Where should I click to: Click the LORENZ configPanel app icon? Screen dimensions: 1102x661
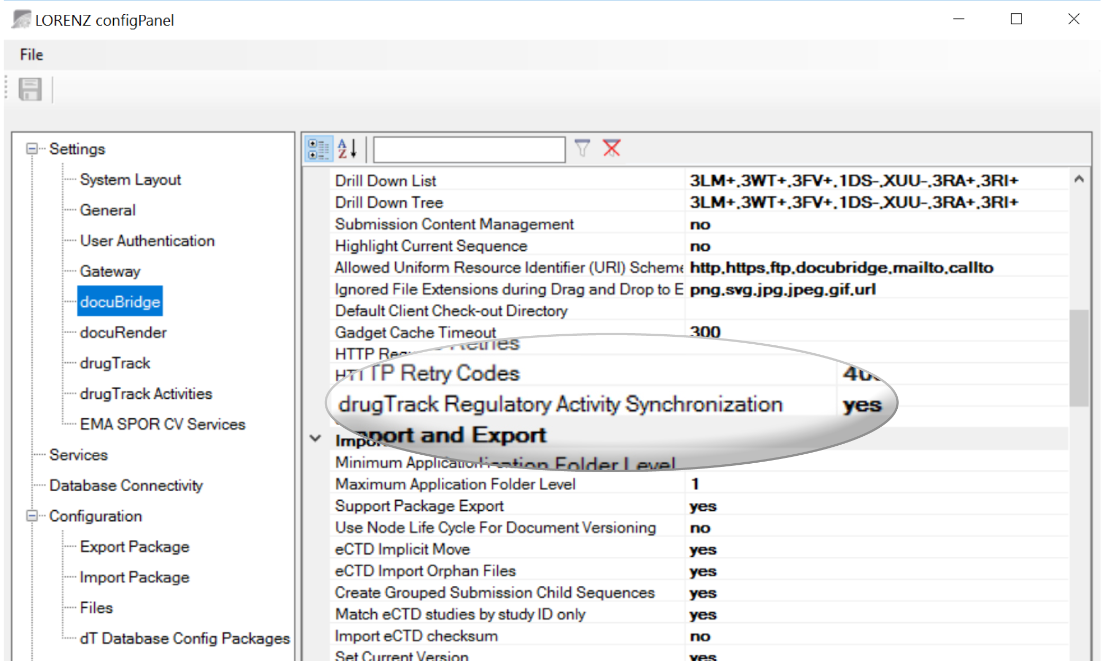click(22, 20)
